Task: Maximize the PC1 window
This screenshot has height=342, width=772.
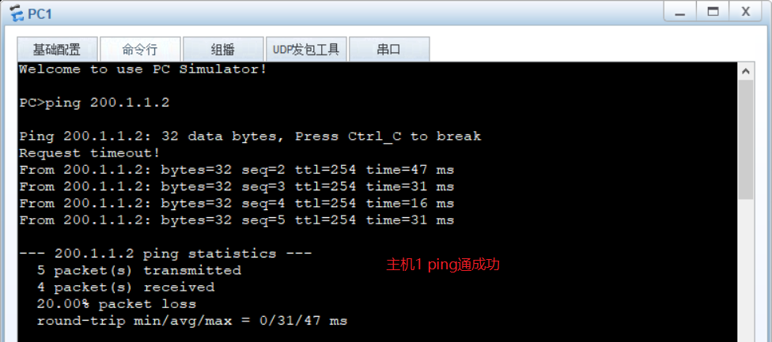Action: pyautogui.click(x=713, y=12)
